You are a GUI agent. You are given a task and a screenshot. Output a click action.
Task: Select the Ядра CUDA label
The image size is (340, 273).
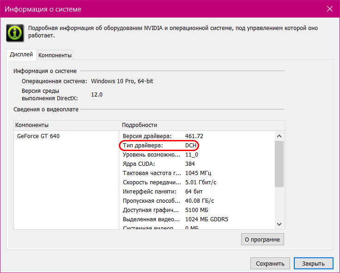pyautogui.click(x=139, y=164)
